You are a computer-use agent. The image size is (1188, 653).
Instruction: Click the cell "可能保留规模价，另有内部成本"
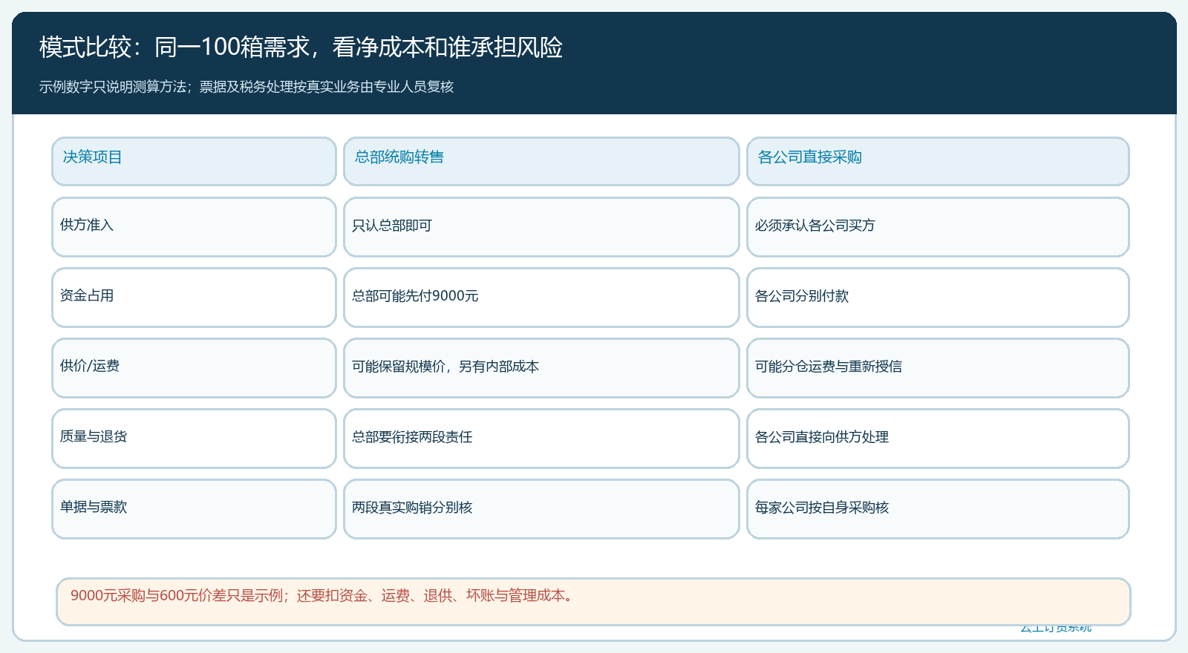tap(541, 368)
